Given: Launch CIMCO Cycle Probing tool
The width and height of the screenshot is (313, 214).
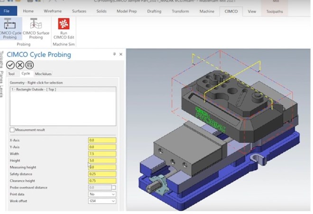Looking at the screenshot, I should tap(10, 29).
